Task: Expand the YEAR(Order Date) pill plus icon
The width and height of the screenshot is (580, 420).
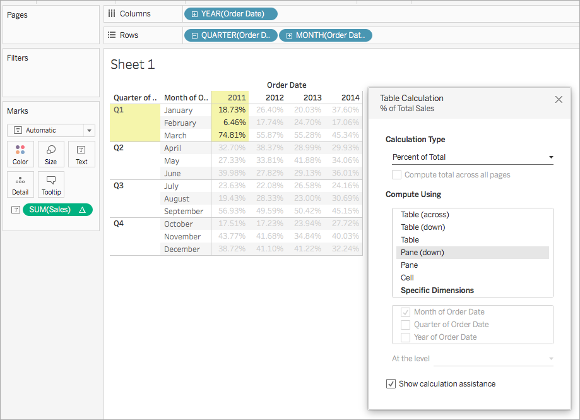Action: [194, 14]
